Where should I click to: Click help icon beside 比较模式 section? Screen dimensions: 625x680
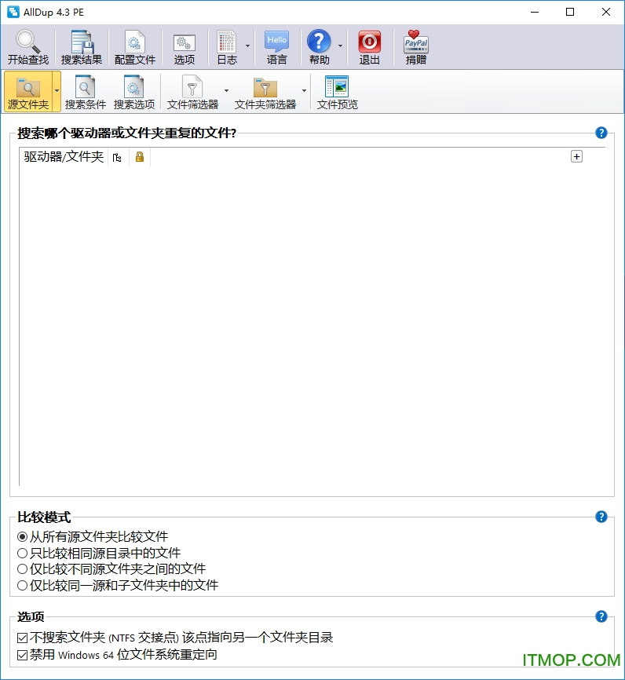(x=601, y=517)
